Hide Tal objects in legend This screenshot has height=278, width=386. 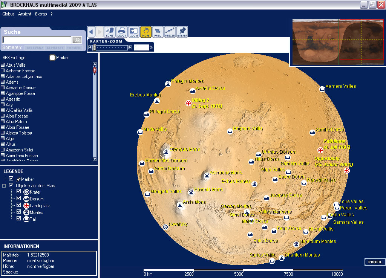pyautogui.click(x=19, y=218)
